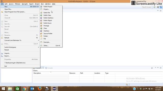Open the Edit menu
This screenshot has height=91, width=163.
(x=6, y=4)
